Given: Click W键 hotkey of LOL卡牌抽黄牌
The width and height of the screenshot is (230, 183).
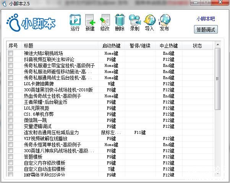Looking at the screenshot, I should tap(111, 84).
